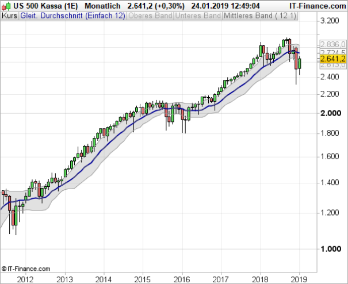This screenshot has width=348, height=284.
Task: Click the bold 2.000 price axis label
Action: pyautogui.click(x=331, y=113)
